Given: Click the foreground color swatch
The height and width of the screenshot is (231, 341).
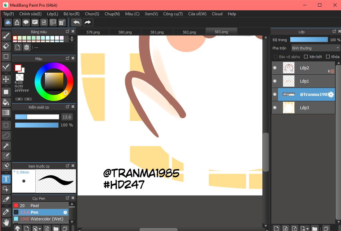Looking at the screenshot, I should click(x=18, y=68).
